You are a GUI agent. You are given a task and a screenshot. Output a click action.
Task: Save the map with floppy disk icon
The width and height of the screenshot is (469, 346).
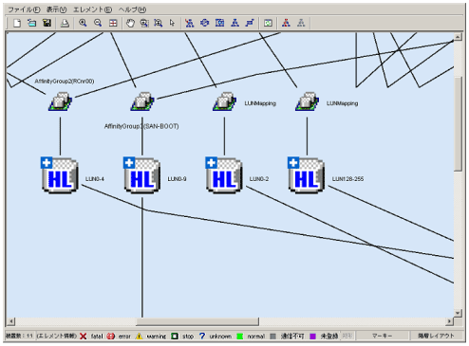click(x=47, y=23)
